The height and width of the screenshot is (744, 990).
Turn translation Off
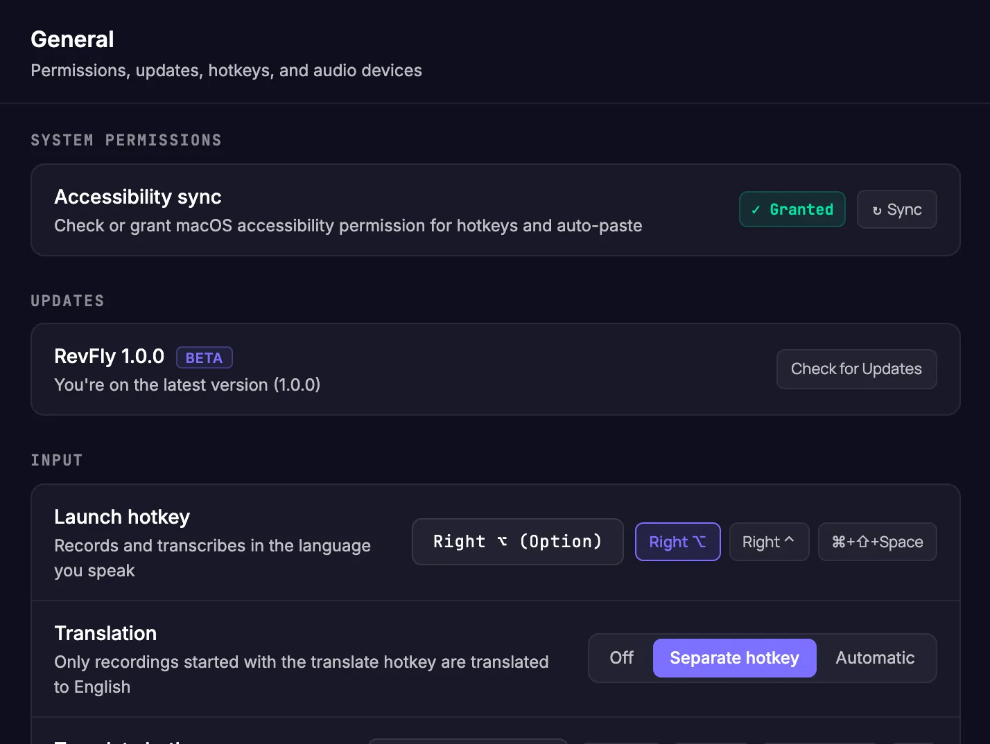click(x=622, y=658)
